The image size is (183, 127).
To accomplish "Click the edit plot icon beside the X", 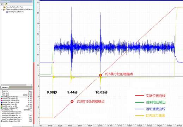I will pos(5,4).
